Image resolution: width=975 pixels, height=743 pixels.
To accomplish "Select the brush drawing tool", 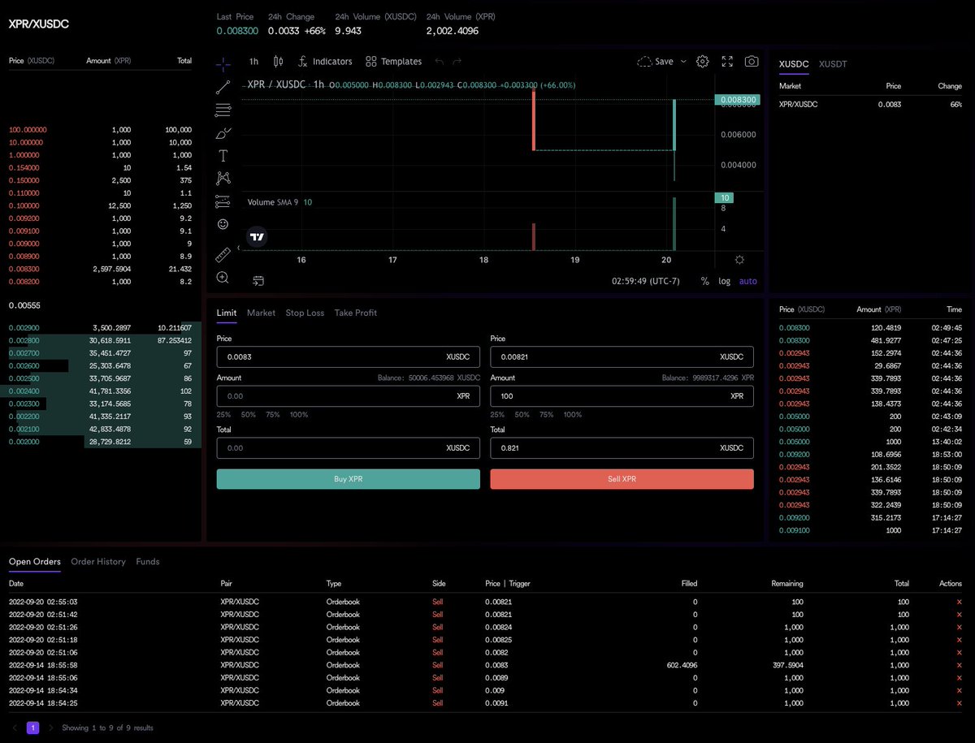I will 223,132.
